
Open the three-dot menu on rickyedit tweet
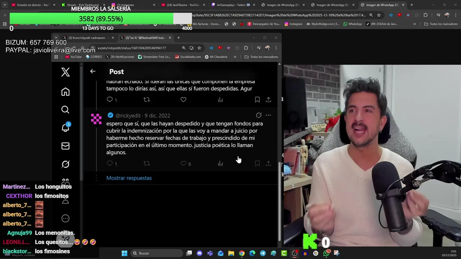268,115
